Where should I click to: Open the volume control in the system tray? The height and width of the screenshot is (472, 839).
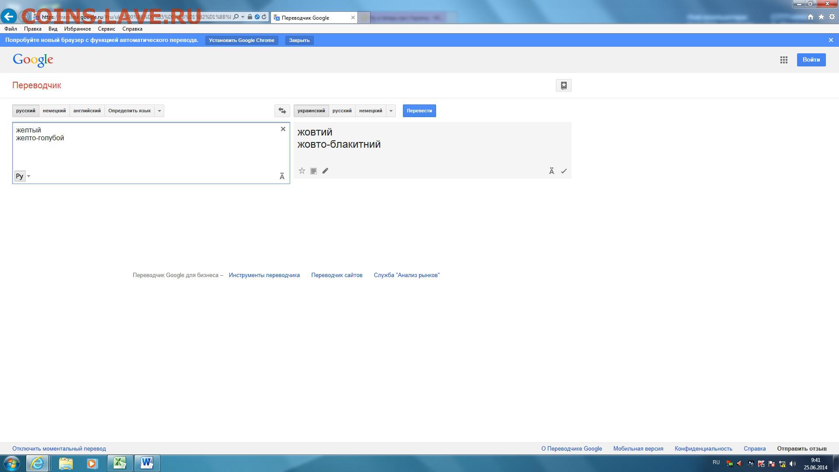click(x=793, y=464)
